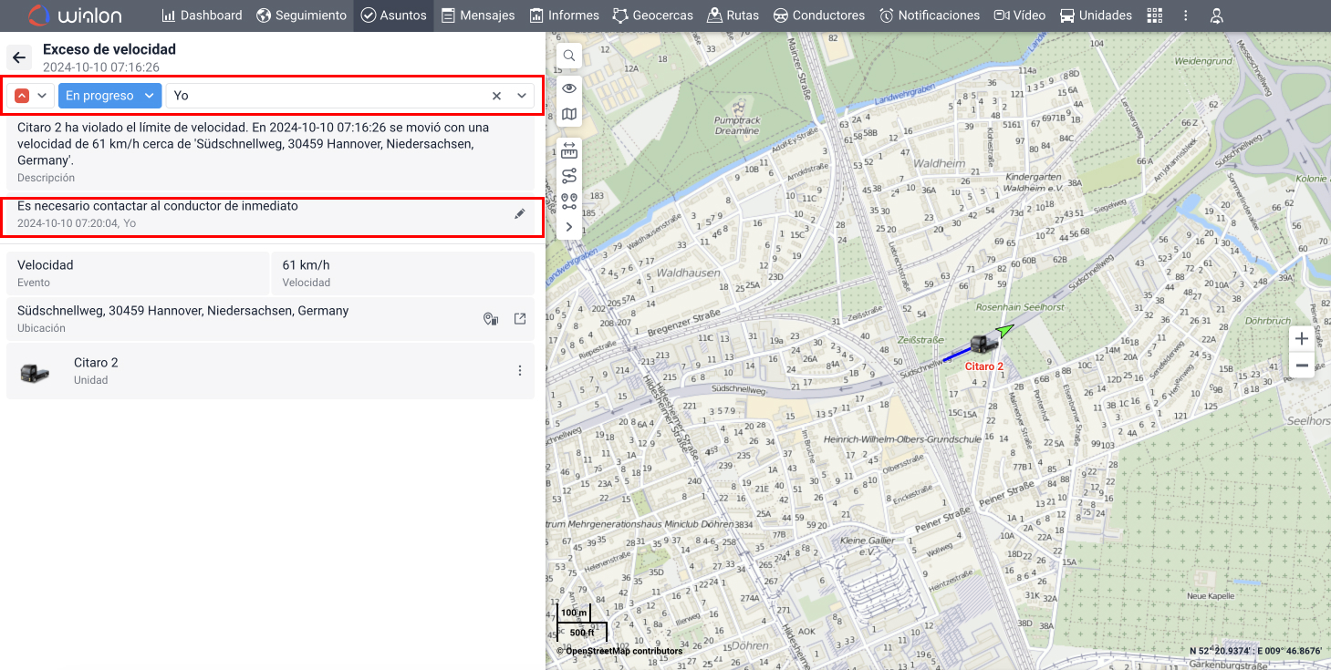Open the assignee dropdown beside 'Yo'

(521, 95)
